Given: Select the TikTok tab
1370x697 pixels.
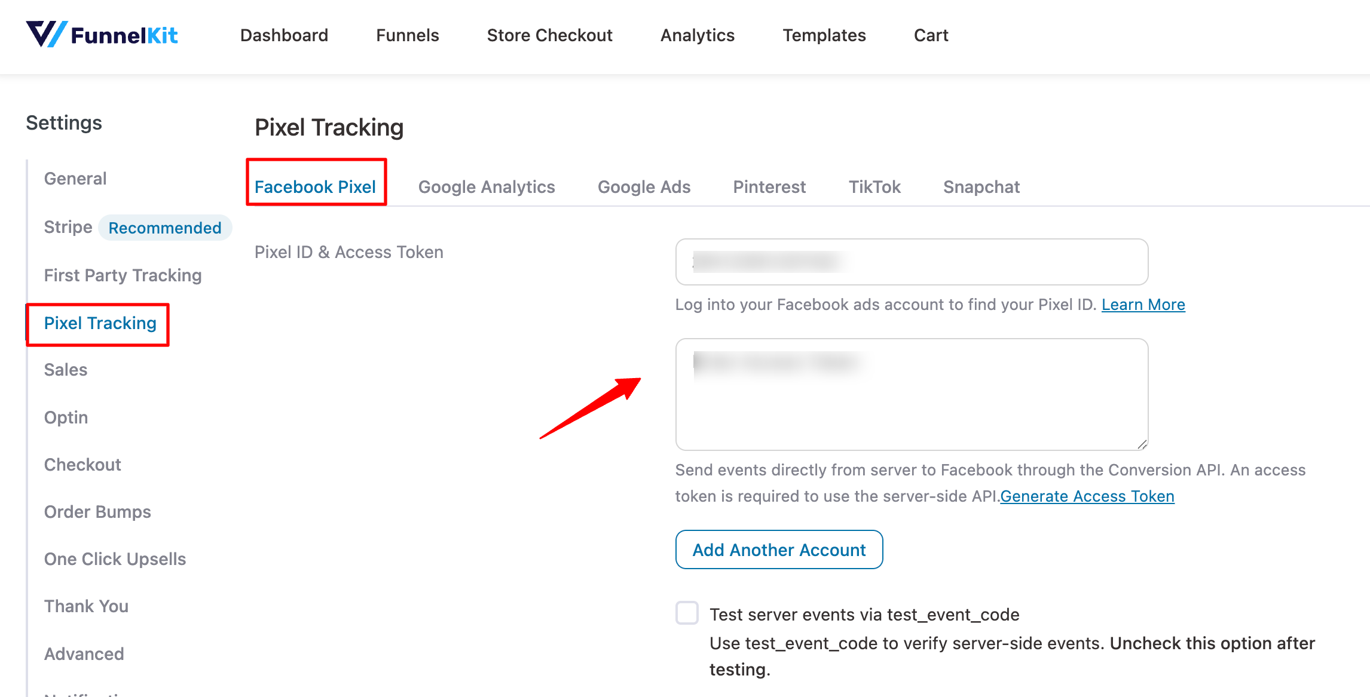Looking at the screenshot, I should (874, 187).
